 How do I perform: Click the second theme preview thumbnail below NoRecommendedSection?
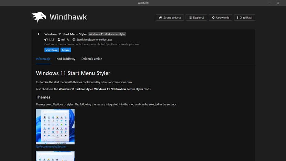pos(55,156)
